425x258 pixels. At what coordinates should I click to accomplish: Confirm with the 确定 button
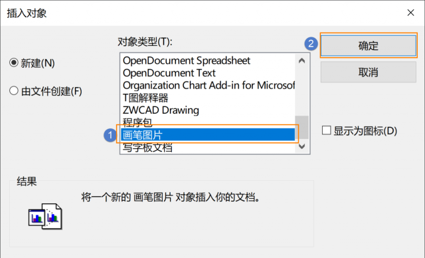pos(369,46)
